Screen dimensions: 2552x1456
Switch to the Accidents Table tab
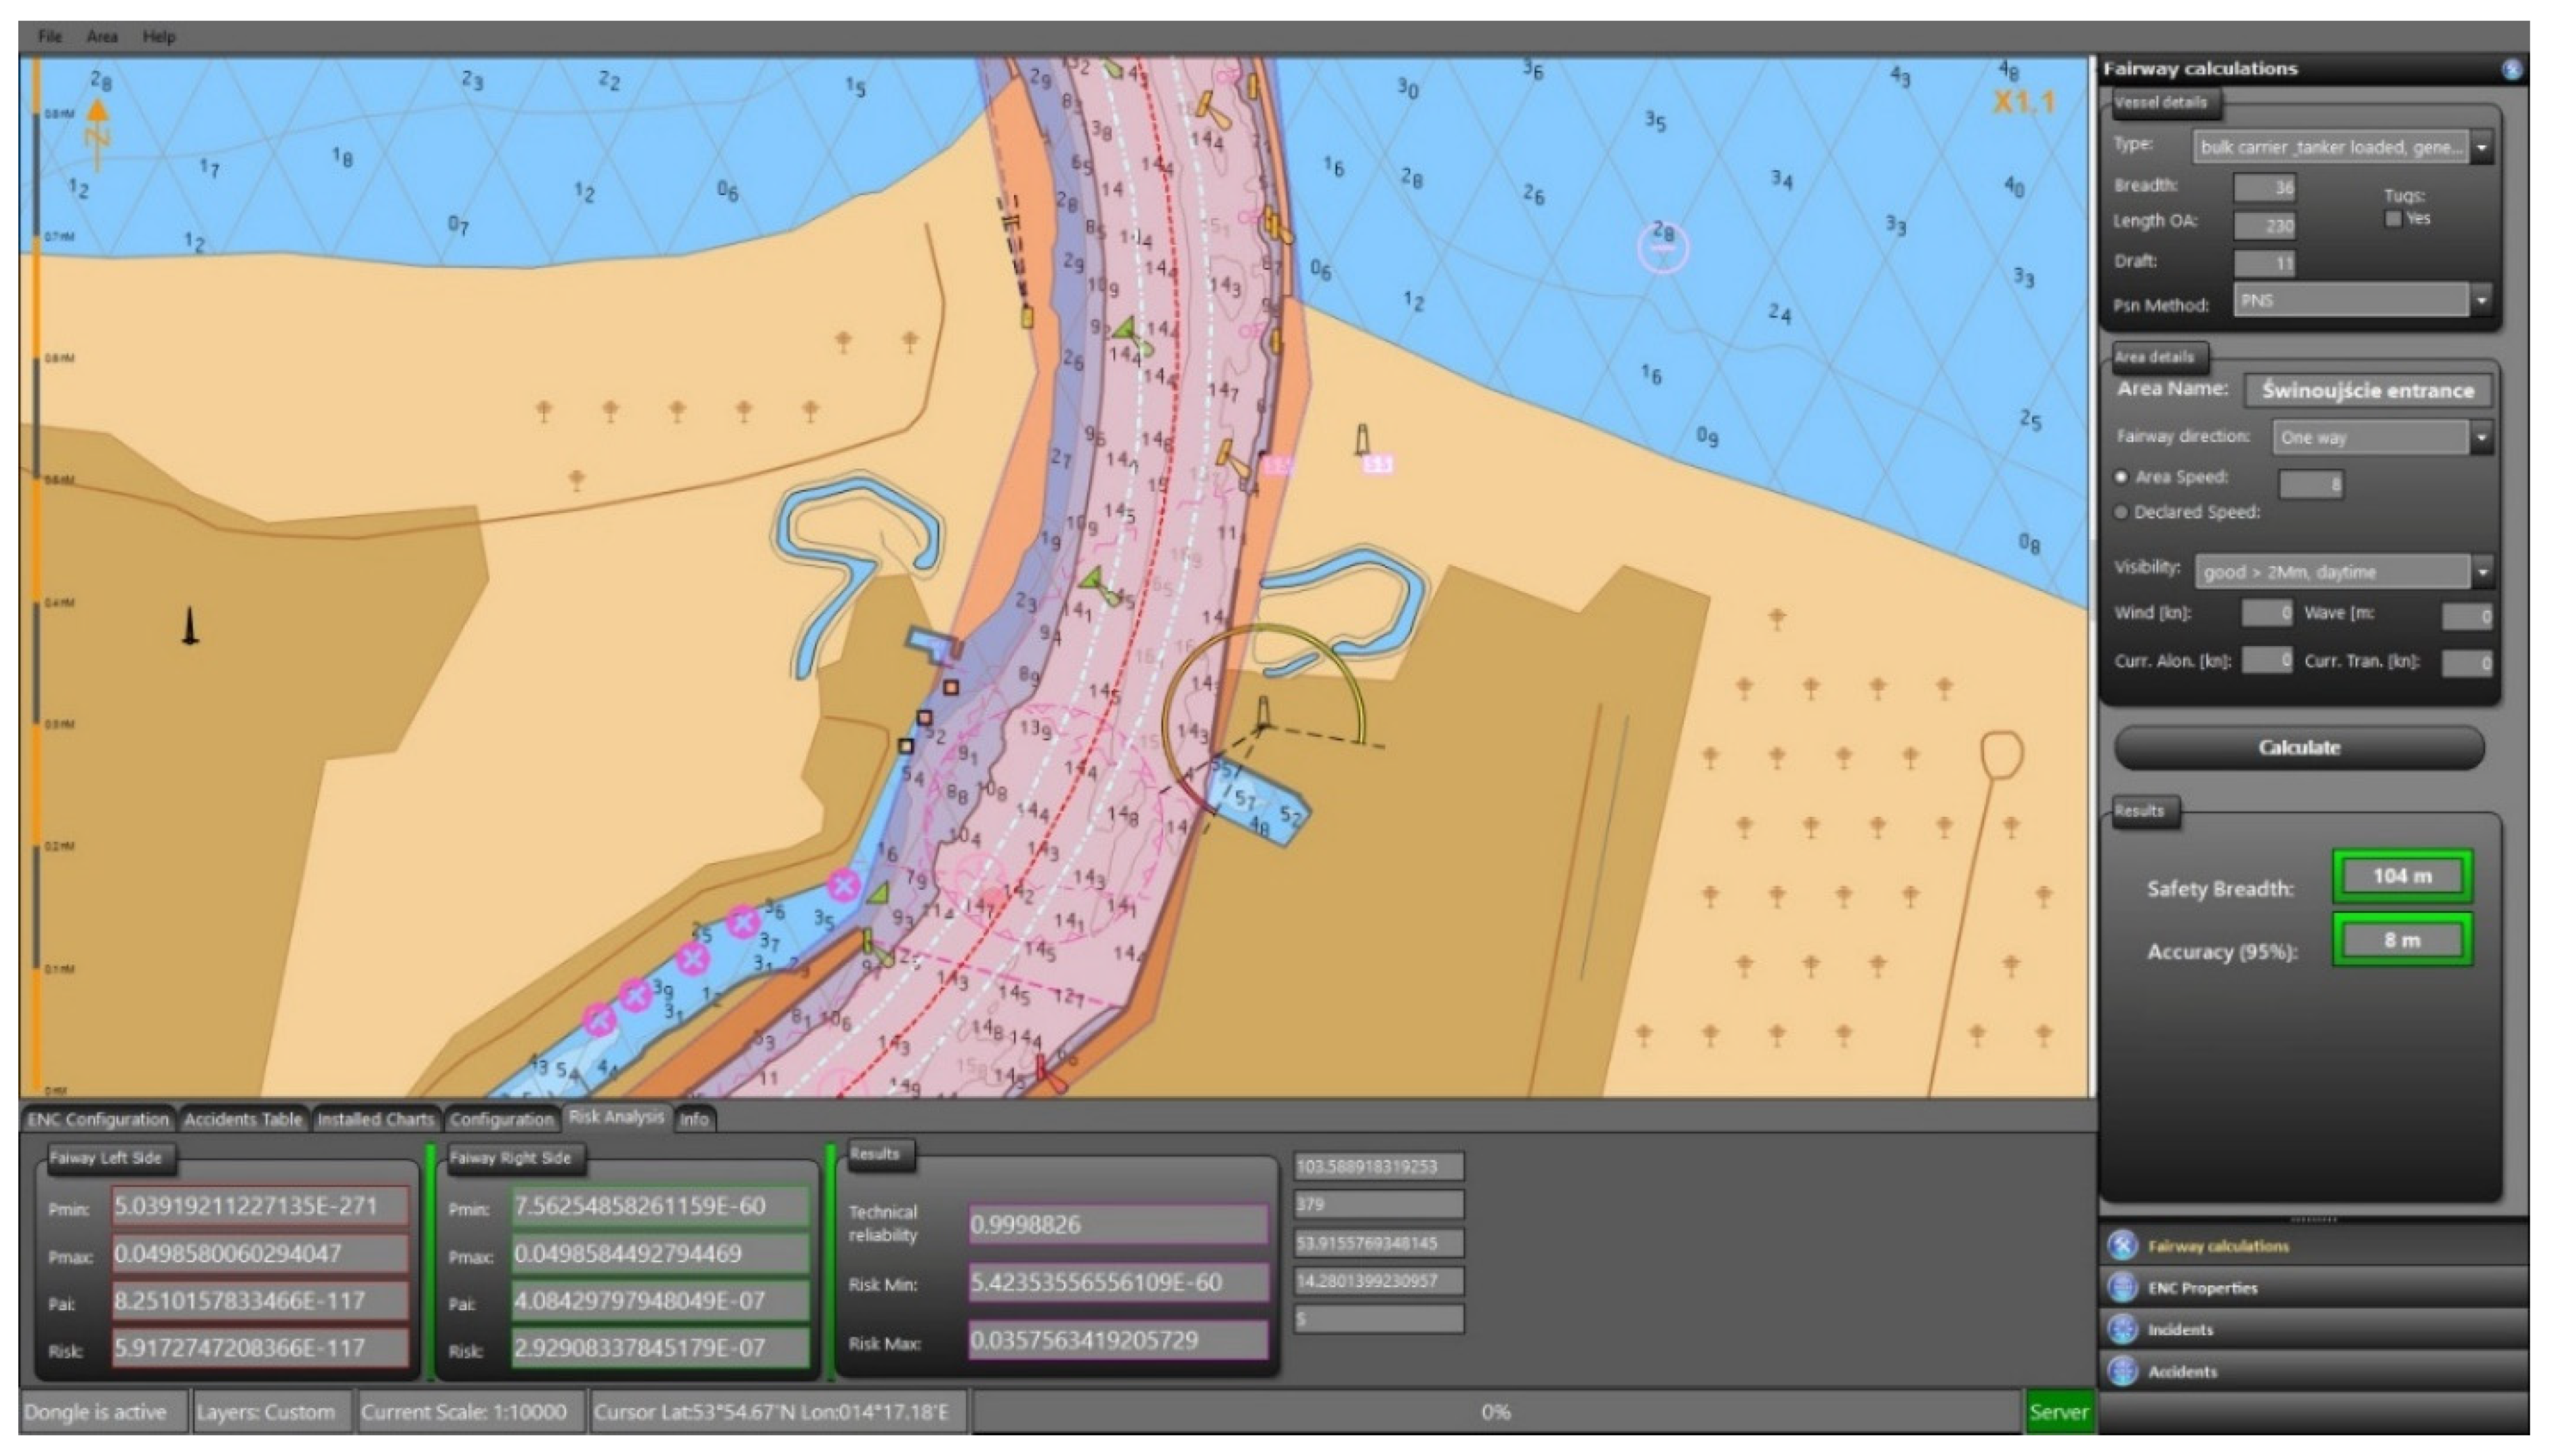(x=243, y=1119)
